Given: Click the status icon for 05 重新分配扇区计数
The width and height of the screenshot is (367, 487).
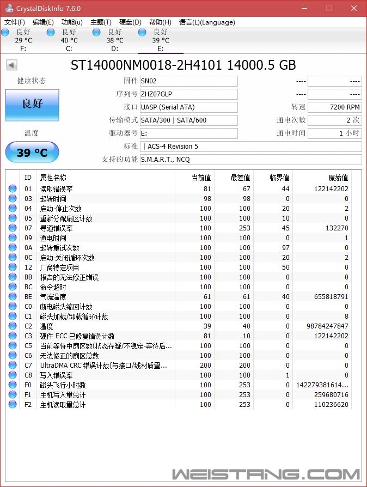Looking at the screenshot, I should click(x=13, y=218).
